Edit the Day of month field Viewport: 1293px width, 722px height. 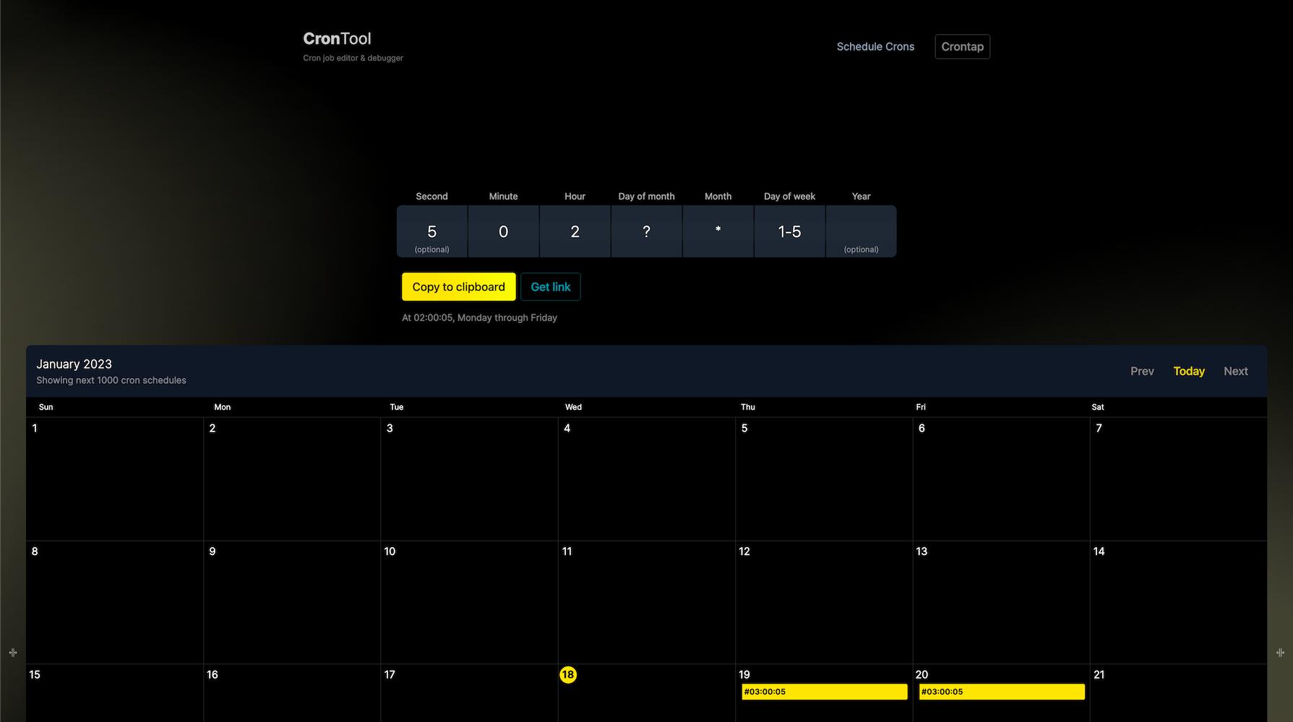[646, 231]
